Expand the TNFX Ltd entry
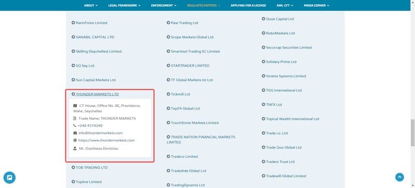The image size is (415, 188). tap(272, 104)
